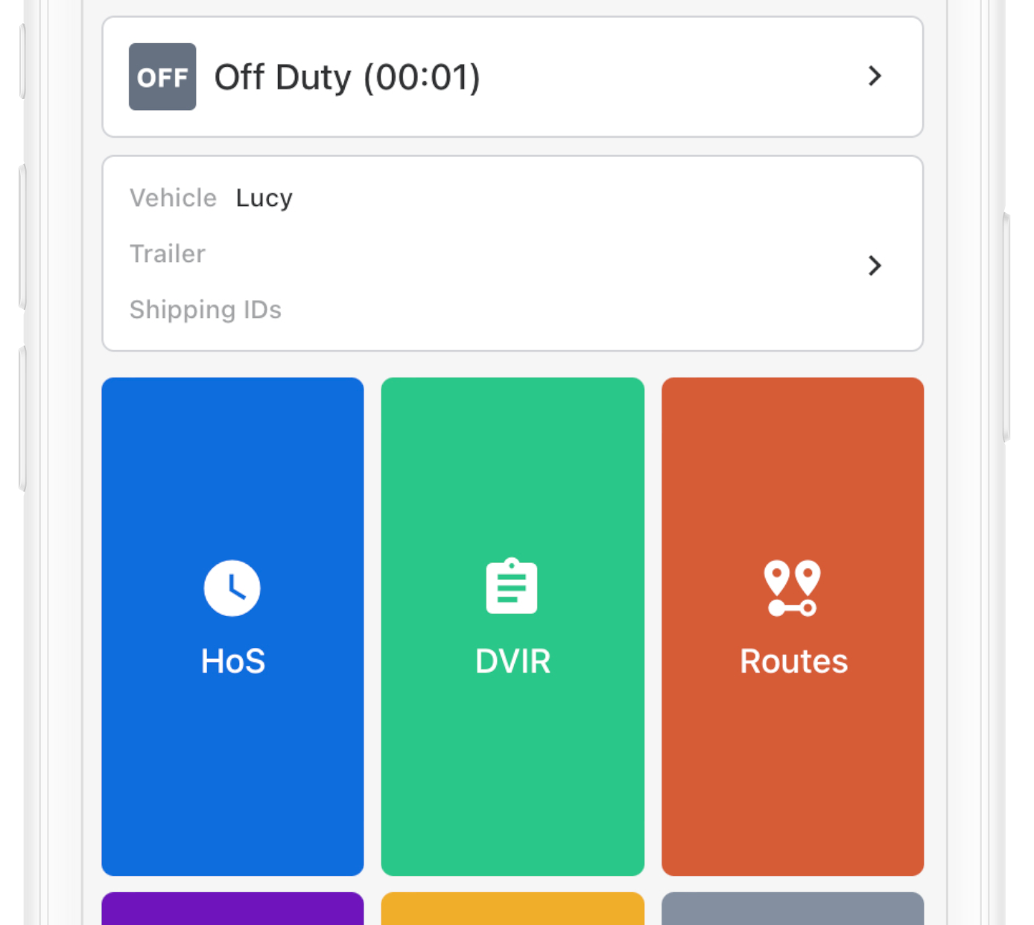Click the Vehicle field label
Viewport: 1034px width, 925px height.
pyautogui.click(x=173, y=198)
